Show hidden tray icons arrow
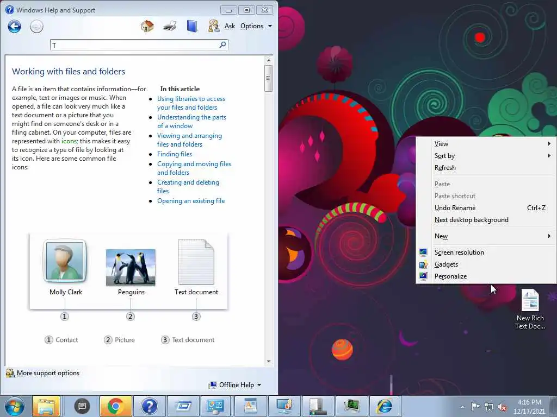The width and height of the screenshot is (557, 417). pos(462,407)
